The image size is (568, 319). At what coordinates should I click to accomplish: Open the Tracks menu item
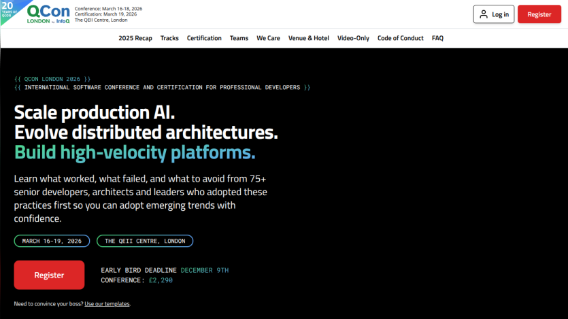(169, 38)
